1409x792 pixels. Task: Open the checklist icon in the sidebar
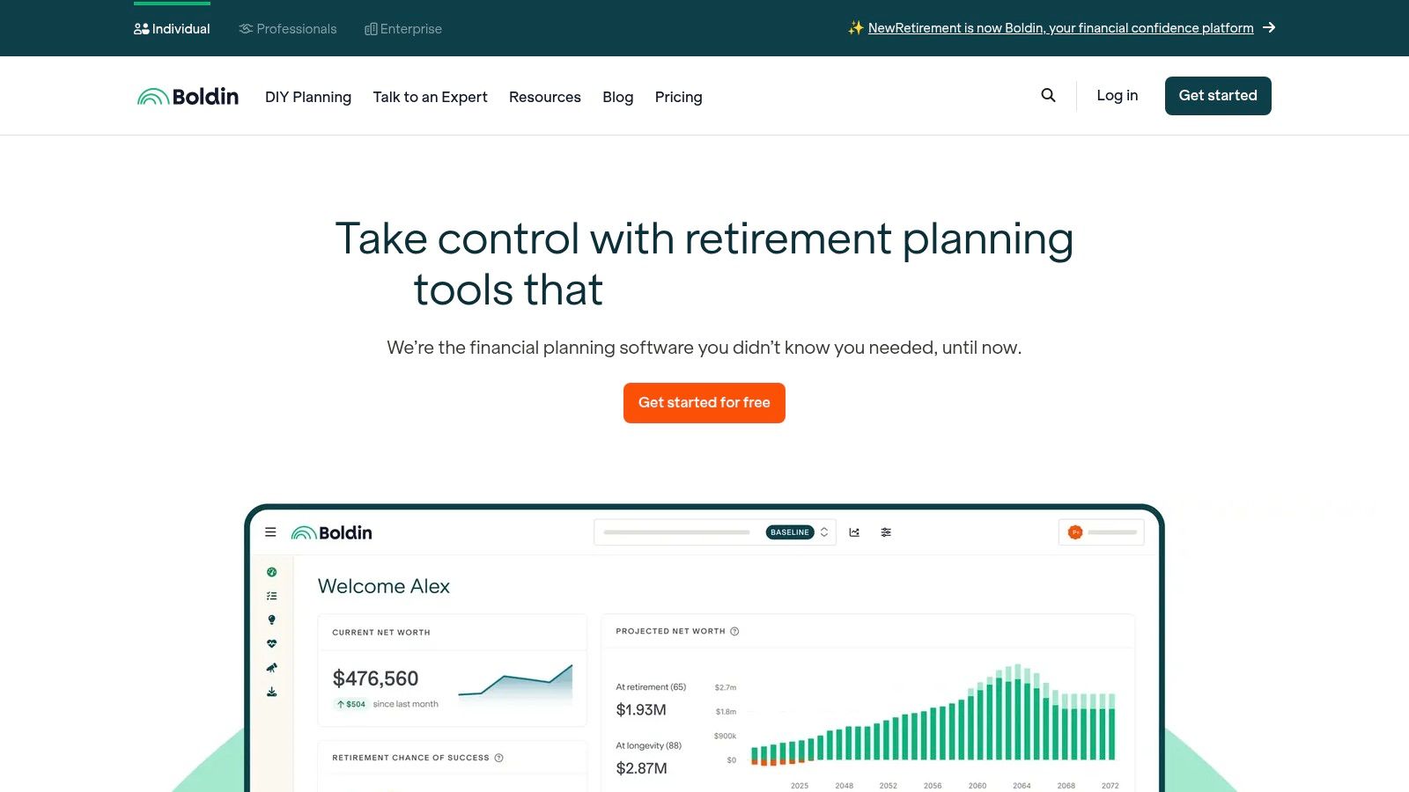[271, 596]
